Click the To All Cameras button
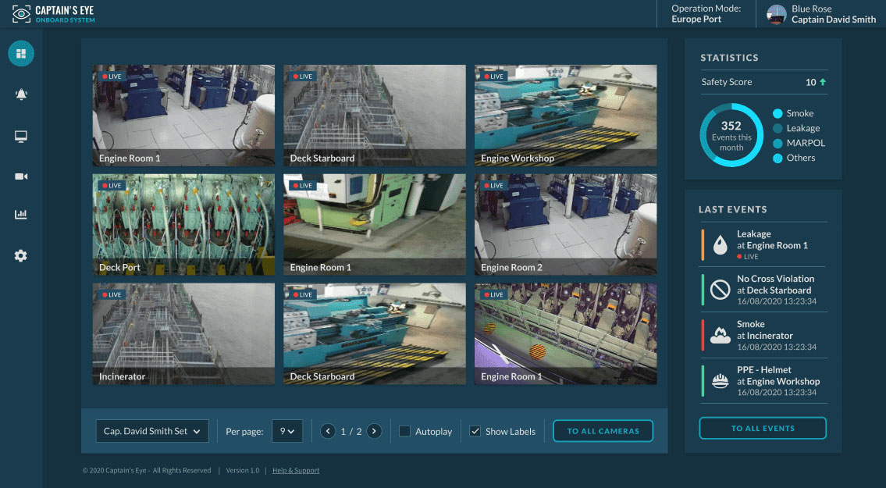886x488 pixels. (x=603, y=431)
